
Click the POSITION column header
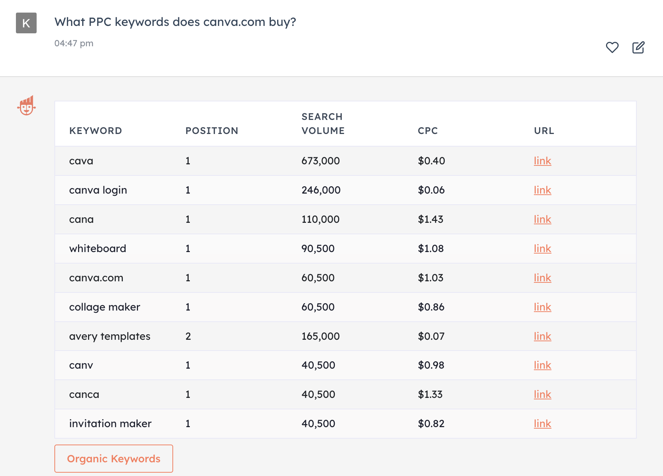pos(212,130)
